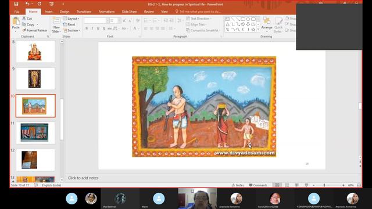The height and width of the screenshot is (209, 372).
Task: Click the zoom slider handle
Action: click(324, 185)
